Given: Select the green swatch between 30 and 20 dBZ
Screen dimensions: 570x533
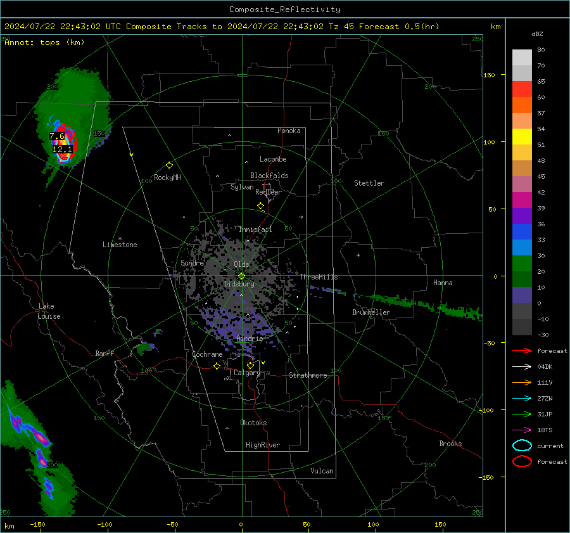Looking at the screenshot, I should 522,264.
